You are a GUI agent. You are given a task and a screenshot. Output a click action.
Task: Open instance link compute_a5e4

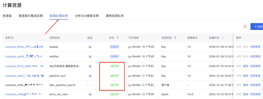(24, 76)
